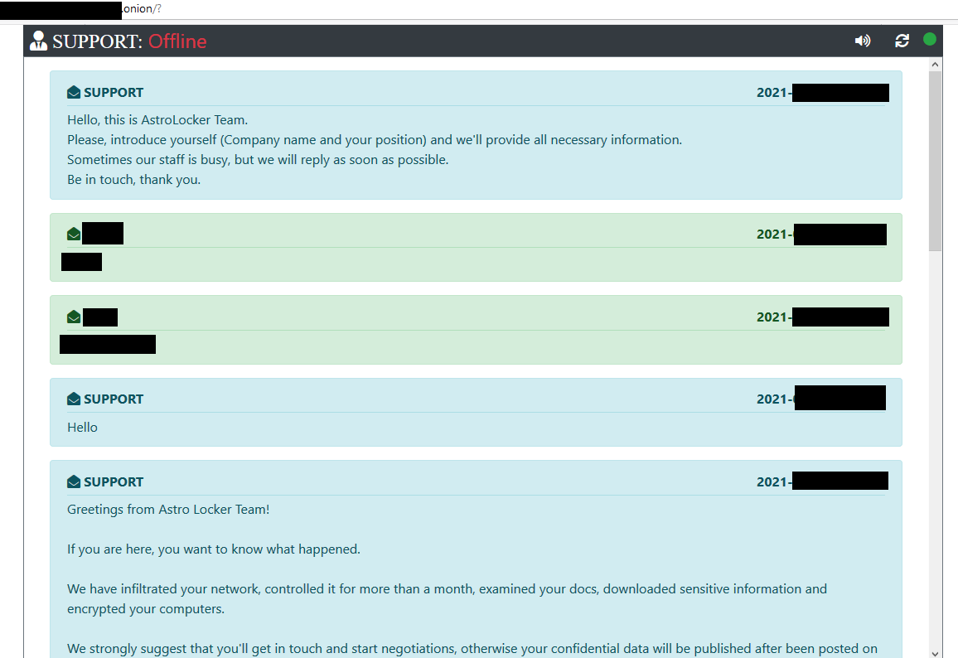The width and height of the screenshot is (958, 658).
Task: Click the standalone 'Hello' message text
Action: tap(83, 427)
